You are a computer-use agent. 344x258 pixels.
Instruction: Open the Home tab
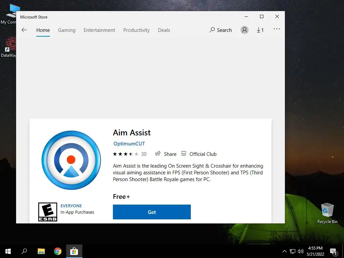(43, 30)
